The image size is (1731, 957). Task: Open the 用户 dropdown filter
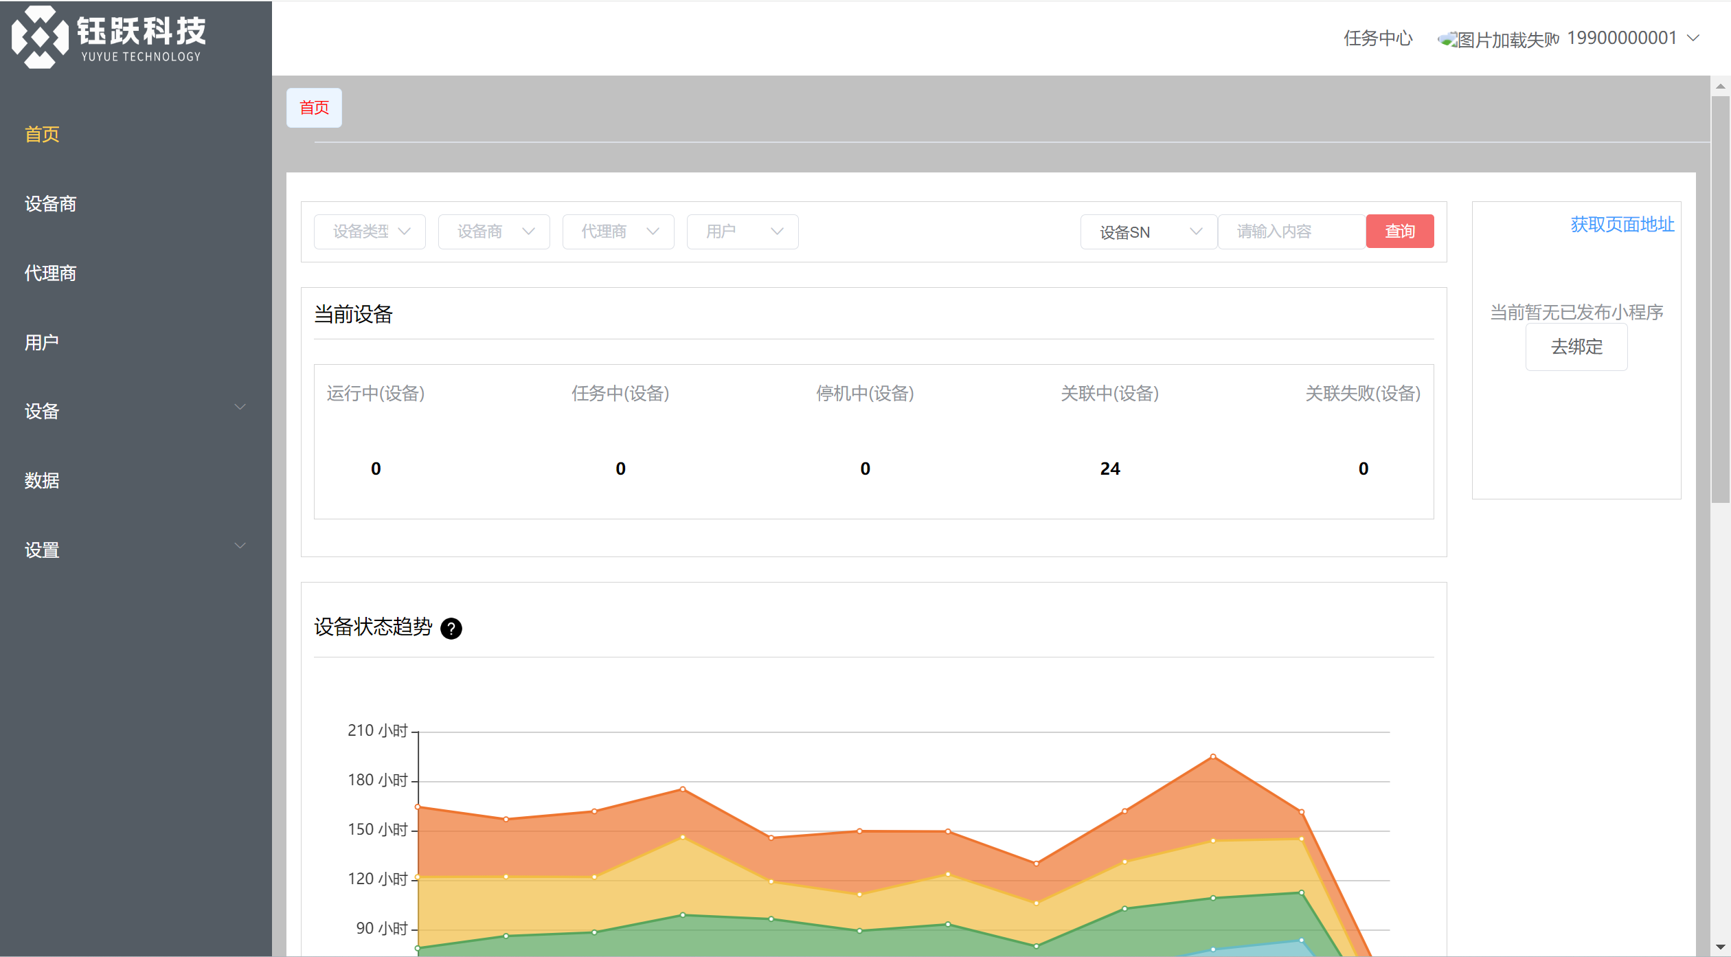click(743, 232)
